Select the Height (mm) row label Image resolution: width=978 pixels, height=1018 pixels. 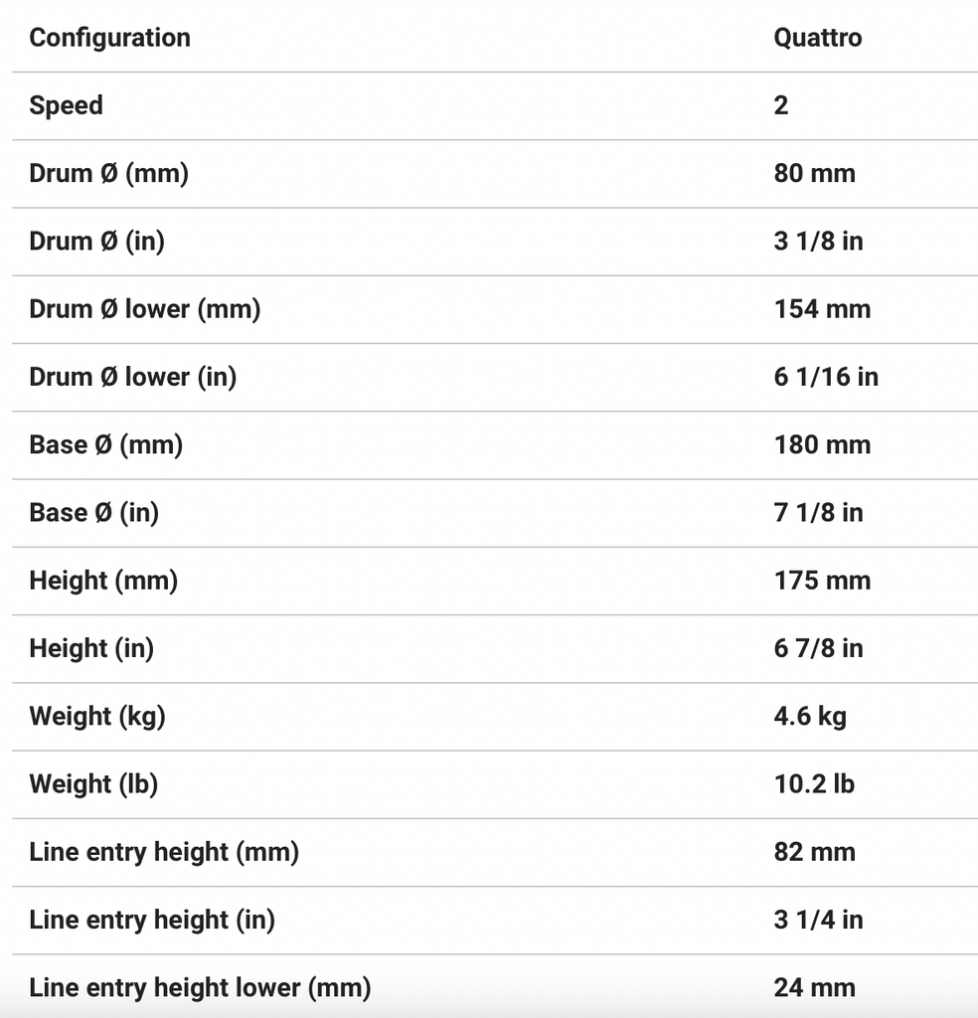point(103,581)
